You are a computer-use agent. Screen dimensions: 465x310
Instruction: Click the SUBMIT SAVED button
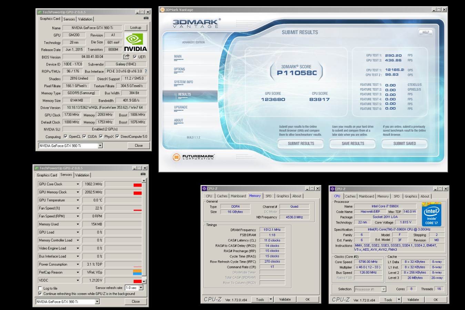pos(404,144)
